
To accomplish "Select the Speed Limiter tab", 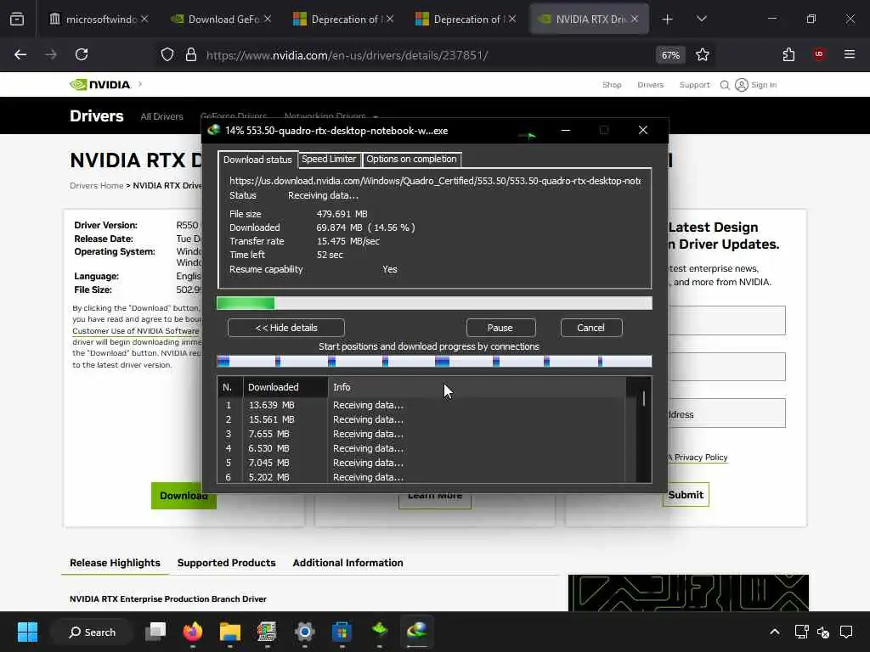I will tap(329, 159).
